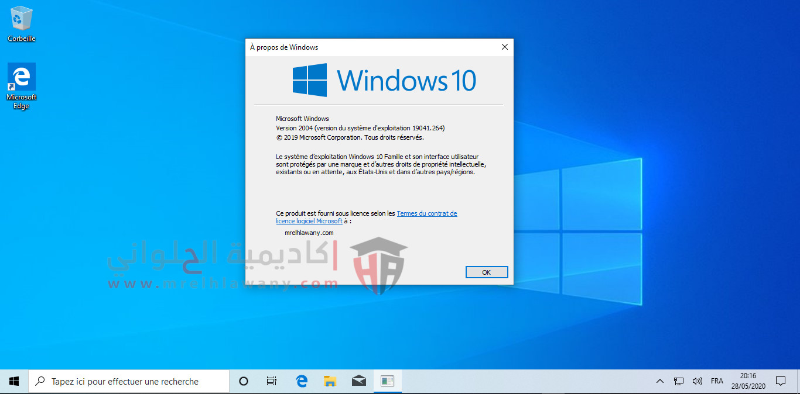This screenshot has height=394, width=800.
Task: Open the Windows Start menu
Action: pyautogui.click(x=14, y=381)
